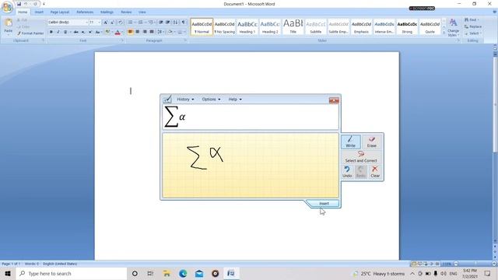498x280 pixels.
Task: Justify paragraph text
Action: [x=152, y=32]
